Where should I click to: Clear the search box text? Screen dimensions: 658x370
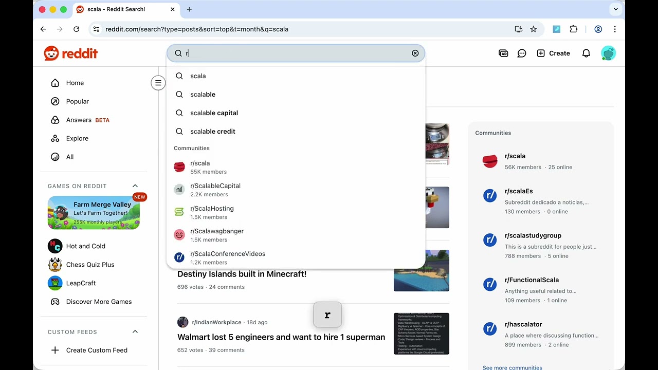(x=415, y=53)
